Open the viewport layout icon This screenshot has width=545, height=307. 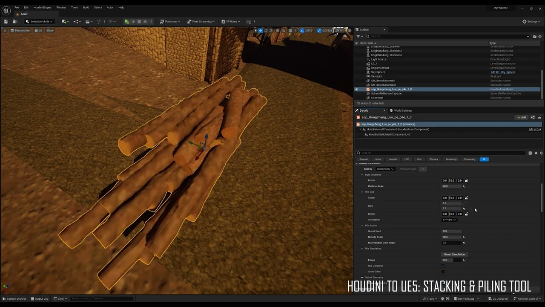coord(349,30)
